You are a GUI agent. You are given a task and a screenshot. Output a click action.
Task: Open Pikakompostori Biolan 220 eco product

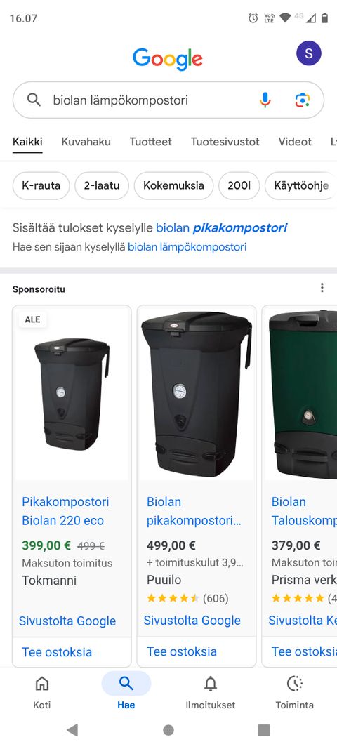(65, 511)
